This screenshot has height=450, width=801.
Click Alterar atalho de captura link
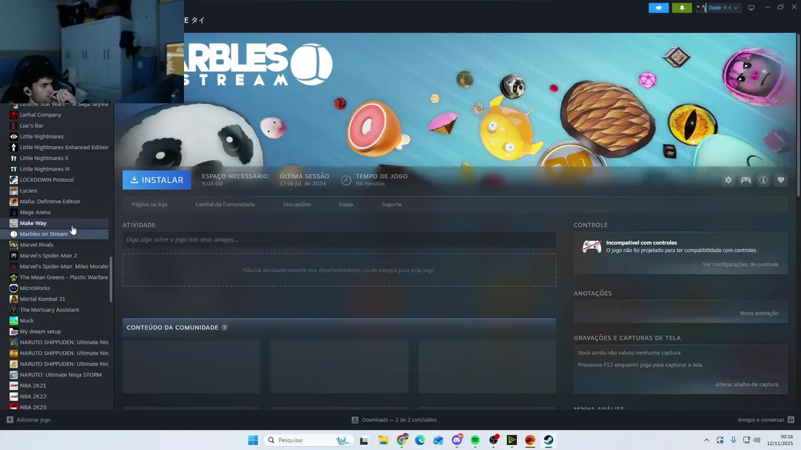(747, 384)
